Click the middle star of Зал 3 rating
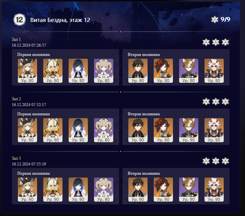 point(216,161)
